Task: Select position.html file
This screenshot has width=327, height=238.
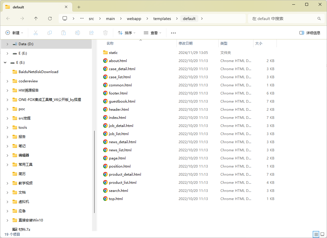Action: (x=120, y=166)
